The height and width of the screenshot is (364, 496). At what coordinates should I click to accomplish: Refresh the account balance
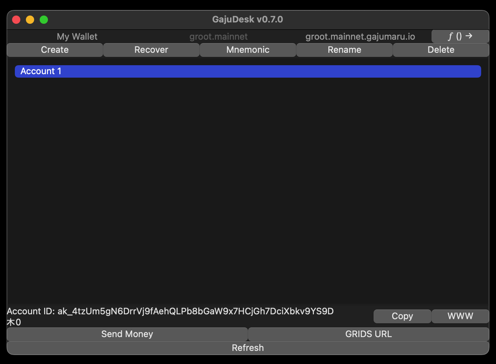coord(248,348)
